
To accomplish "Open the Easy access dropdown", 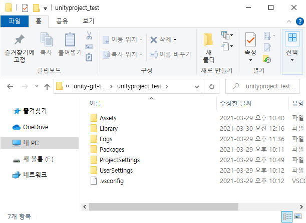I will coord(227,46).
